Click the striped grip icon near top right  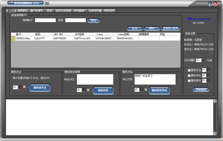194,4
